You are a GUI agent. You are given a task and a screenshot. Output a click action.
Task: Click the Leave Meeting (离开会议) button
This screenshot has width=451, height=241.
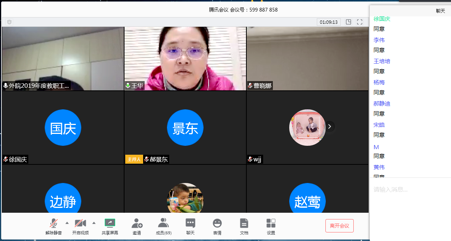click(x=339, y=226)
